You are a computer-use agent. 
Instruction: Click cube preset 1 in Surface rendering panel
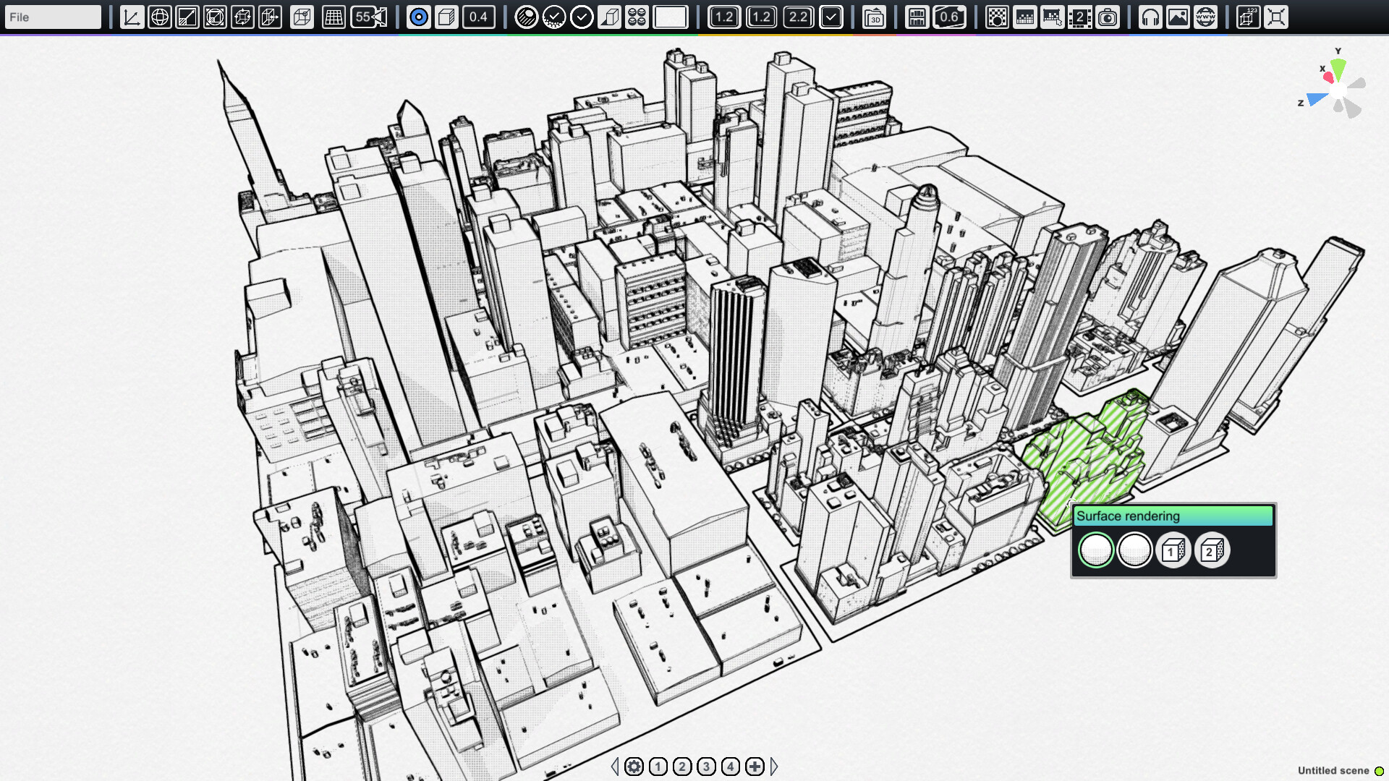(1173, 550)
